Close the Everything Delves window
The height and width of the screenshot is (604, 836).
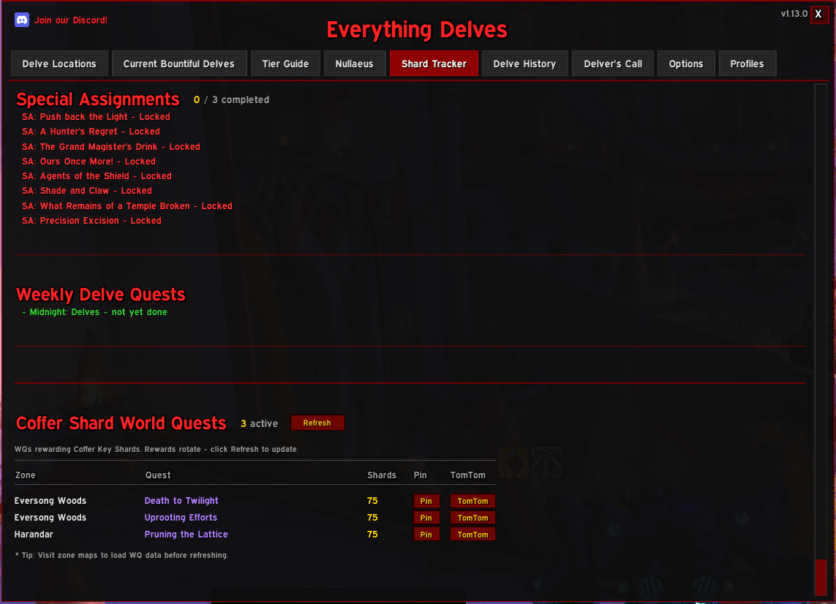[818, 15]
